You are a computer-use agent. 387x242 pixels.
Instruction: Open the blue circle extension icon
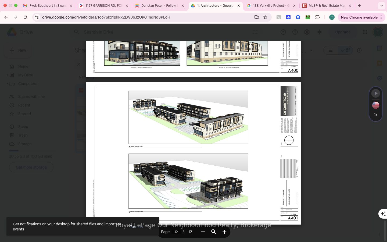pyautogui.click(x=298, y=17)
